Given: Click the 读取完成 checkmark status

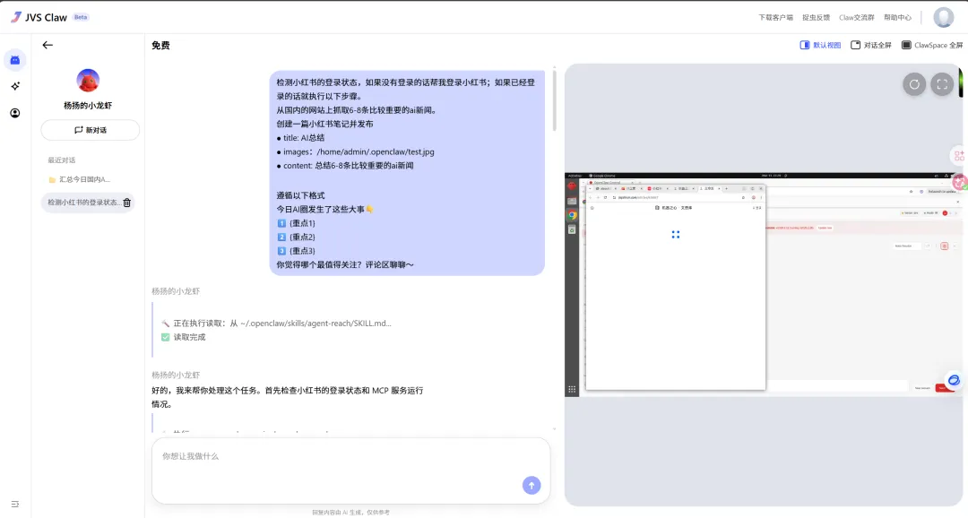Looking at the screenshot, I should pyautogui.click(x=183, y=337).
